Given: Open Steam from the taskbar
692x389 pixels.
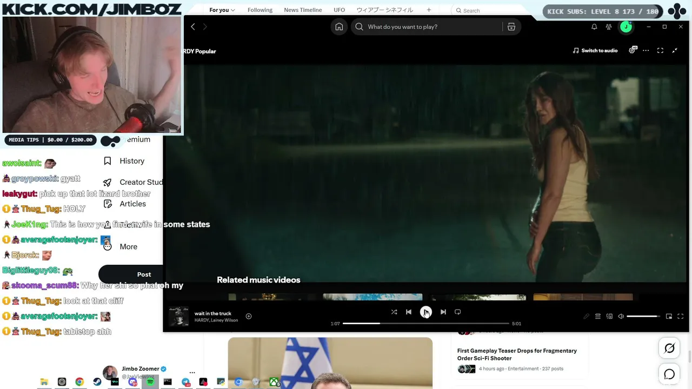Looking at the screenshot, I should click(97, 382).
